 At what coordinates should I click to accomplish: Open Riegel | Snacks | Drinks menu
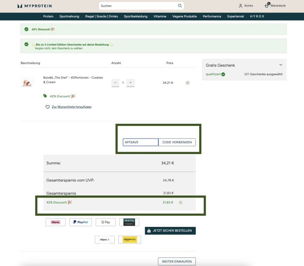pyautogui.click(x=101, y=16)
